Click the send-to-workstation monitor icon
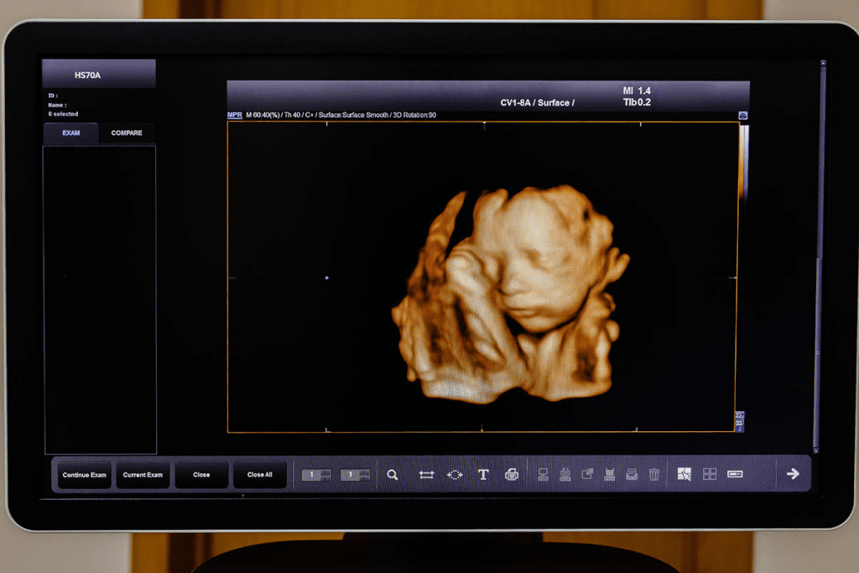Viewport: 859px width, 573px height. [x=542, y=474]
